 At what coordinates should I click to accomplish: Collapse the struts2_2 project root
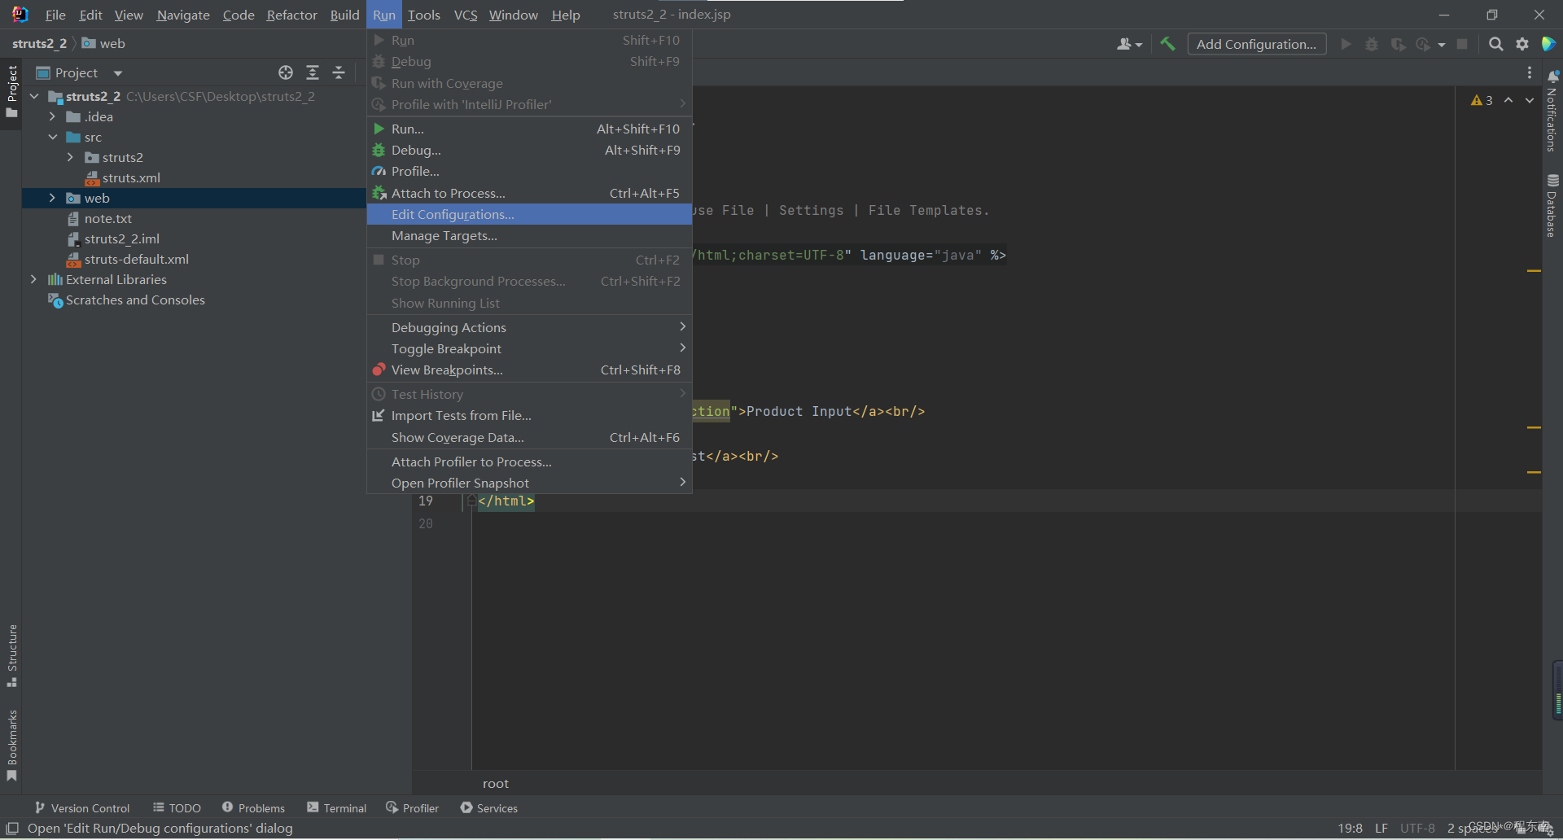[x=33, y=96]
